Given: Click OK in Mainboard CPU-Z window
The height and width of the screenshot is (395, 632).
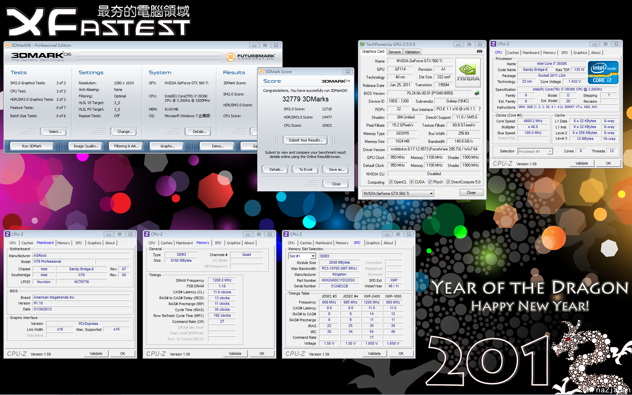Looking at the screenshot, I should [x=122, y=354].
